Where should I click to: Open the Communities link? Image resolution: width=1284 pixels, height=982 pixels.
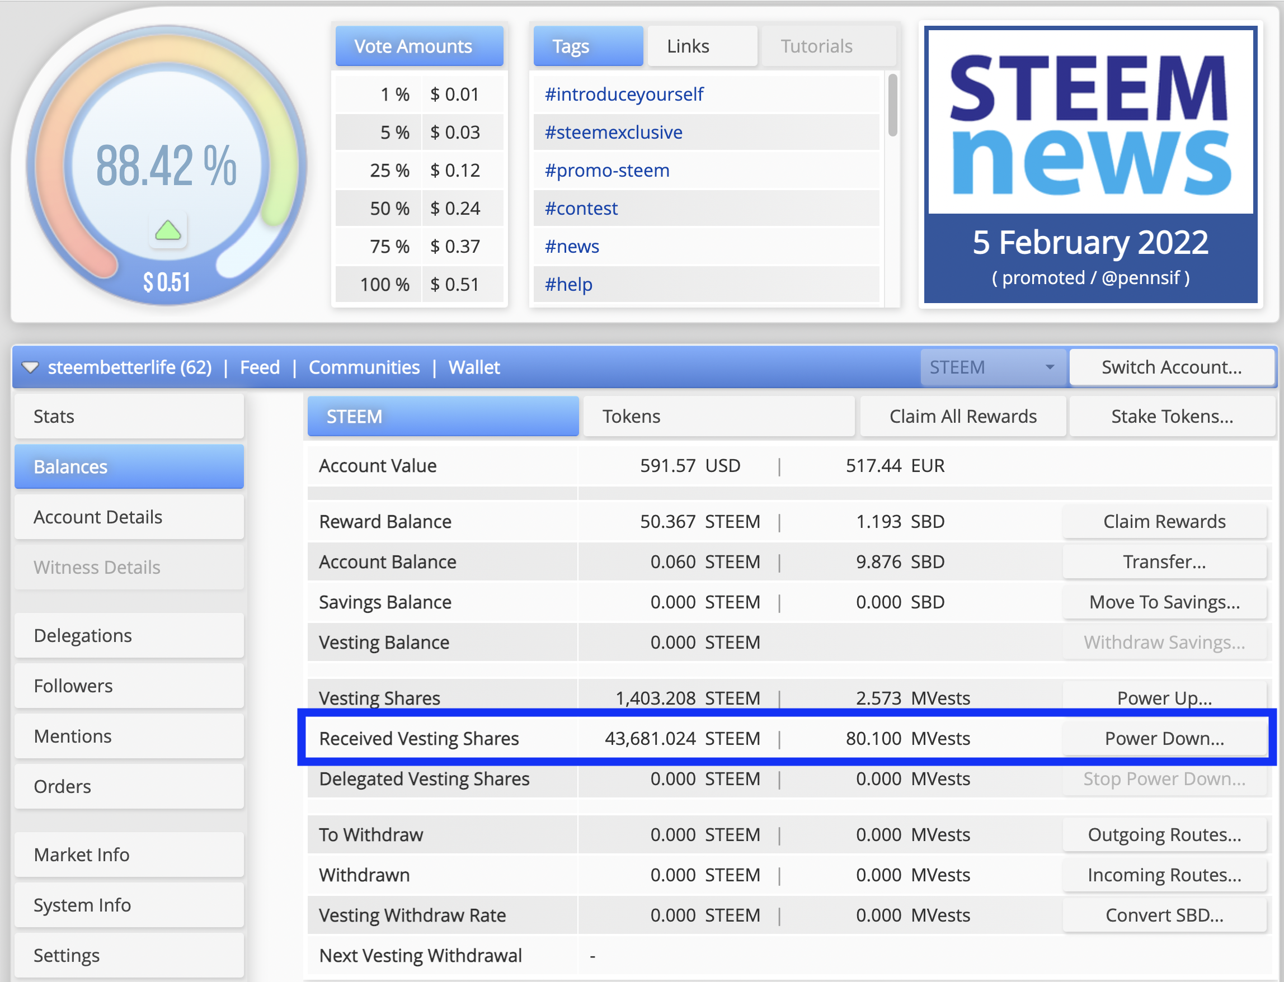tap(364, 367)
